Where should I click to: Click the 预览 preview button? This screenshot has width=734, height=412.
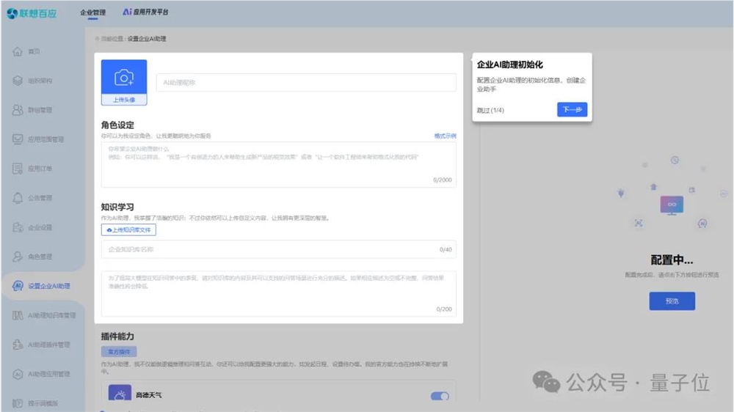pyautogui.click(x=672, y=301)
